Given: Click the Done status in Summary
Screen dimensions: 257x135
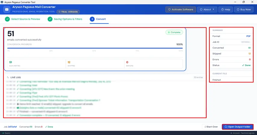Looking at the screenshot, I should (246, 65).
